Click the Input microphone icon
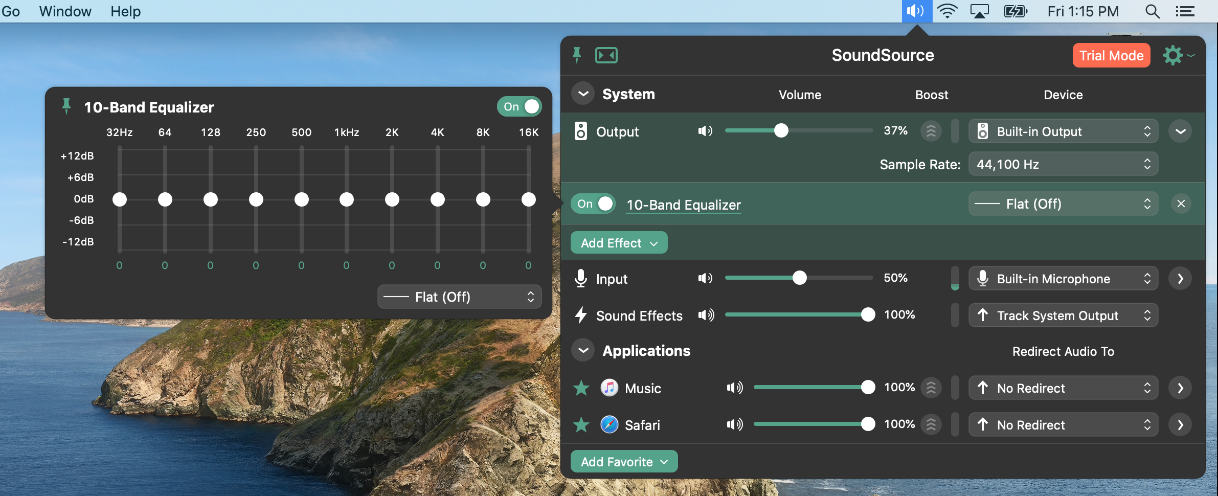This screenshot has height=496, width=1218. coord(580,278)
